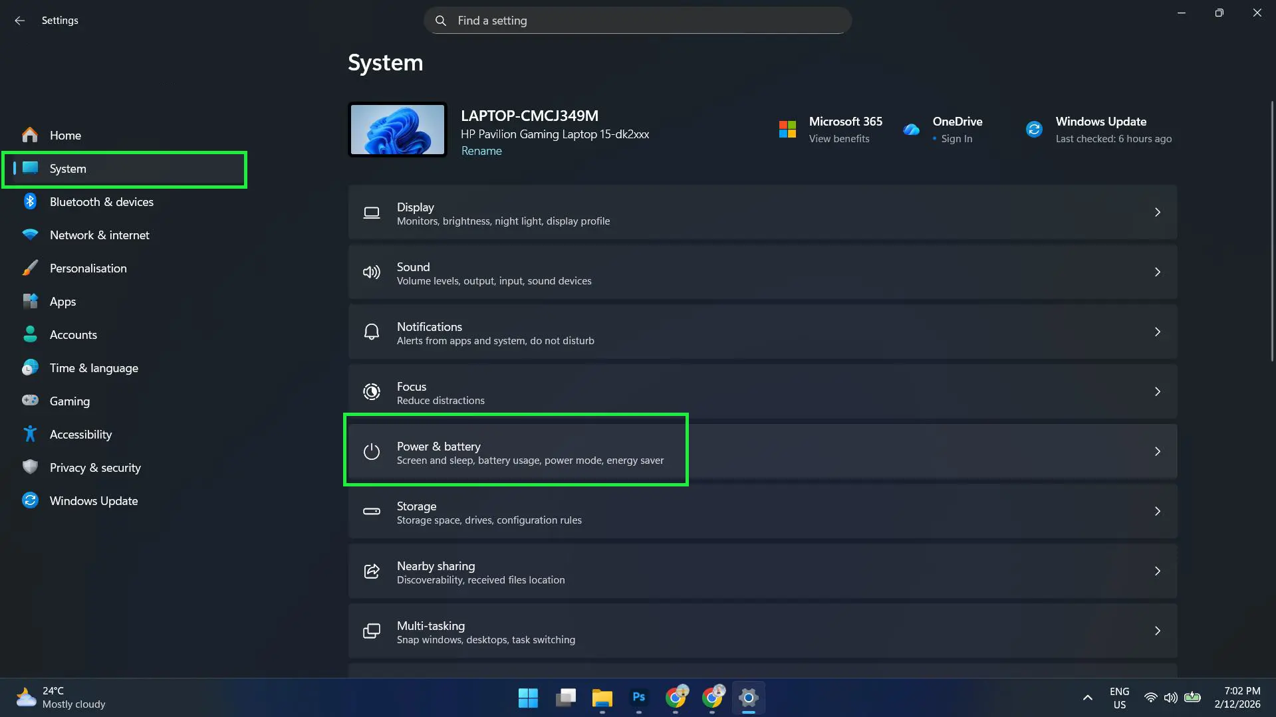This screenshot has height=717, width=1276.
Task: Open Bluetooth & devices from the sidebar
Action: [x=31, y=201]
